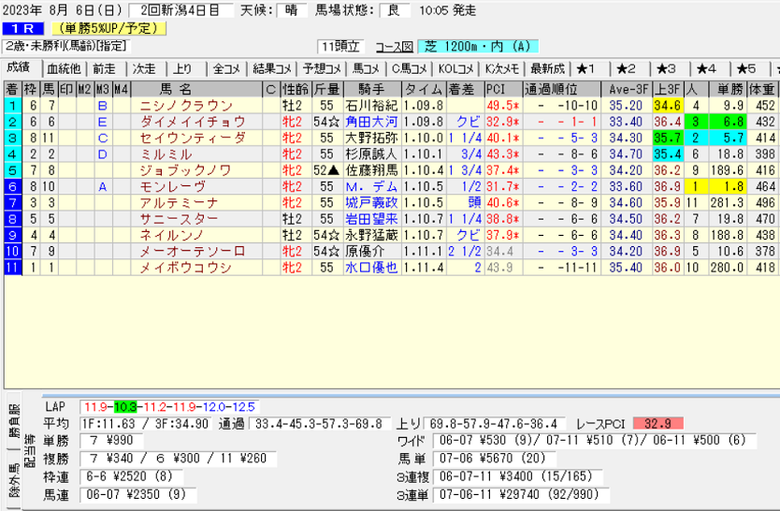Select the 最新成 tab

(x=547, y=69)
